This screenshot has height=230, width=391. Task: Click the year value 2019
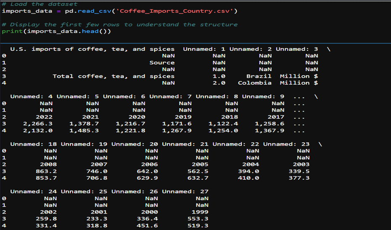pyautogui.click(x=183, y=117)
